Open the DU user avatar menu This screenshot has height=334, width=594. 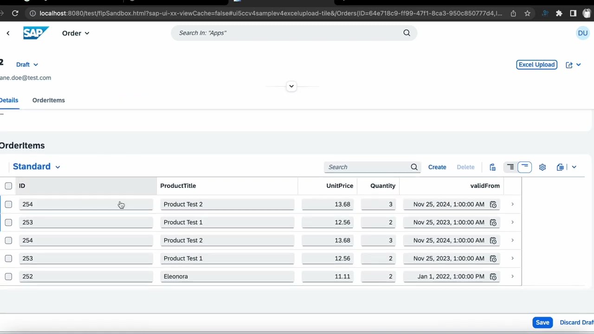(582, 33)
